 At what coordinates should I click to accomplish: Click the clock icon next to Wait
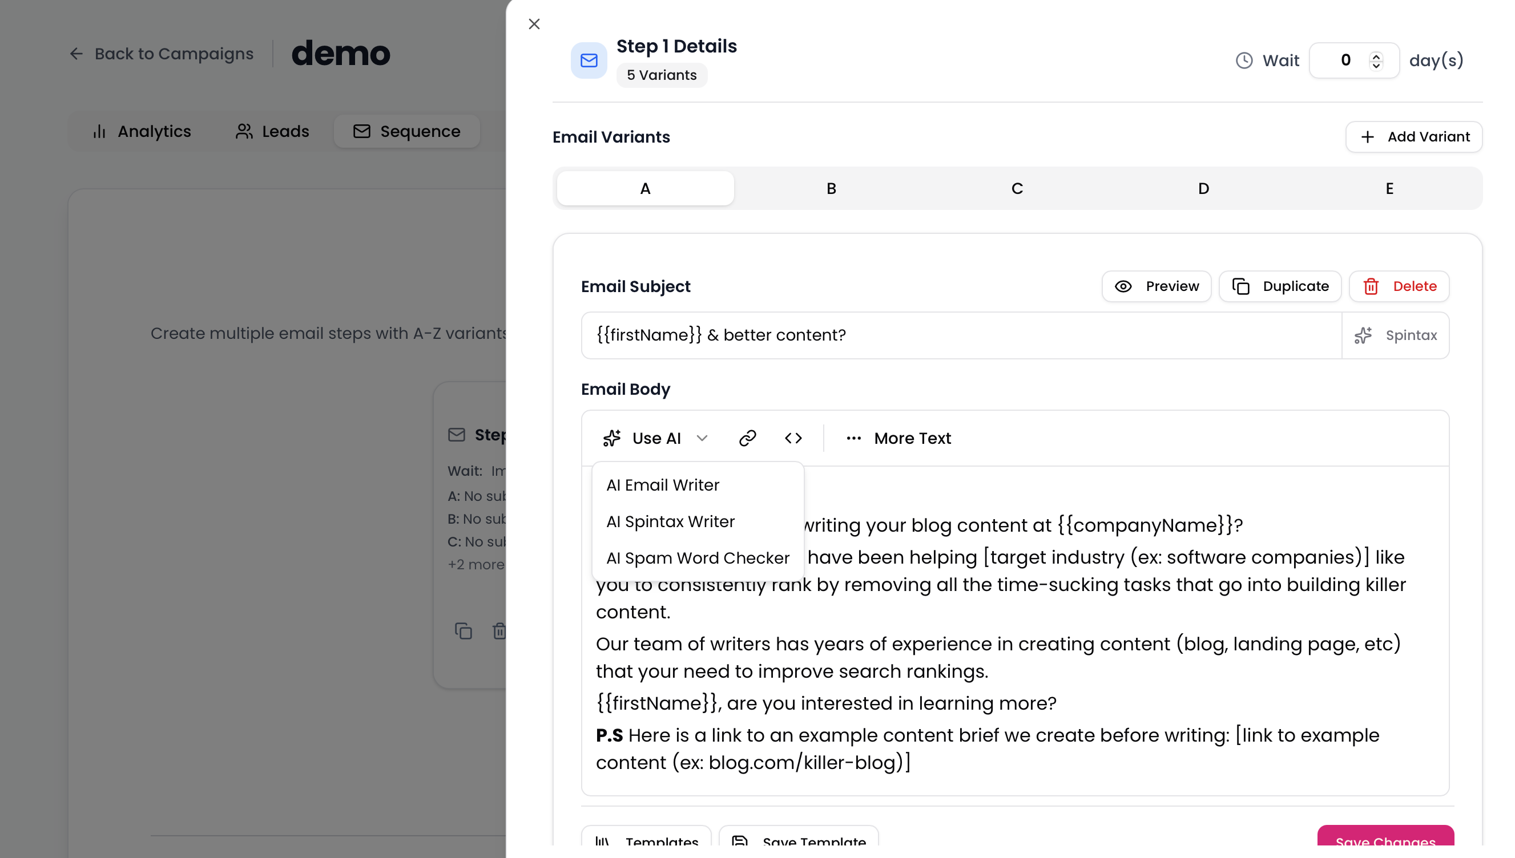point(1244,59)
